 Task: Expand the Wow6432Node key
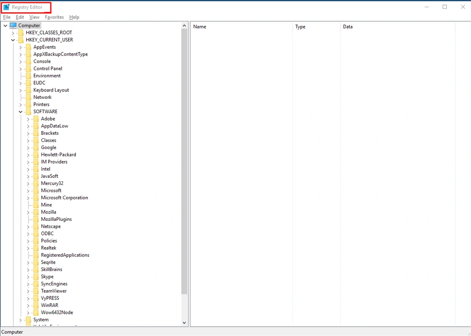(28, 313)
